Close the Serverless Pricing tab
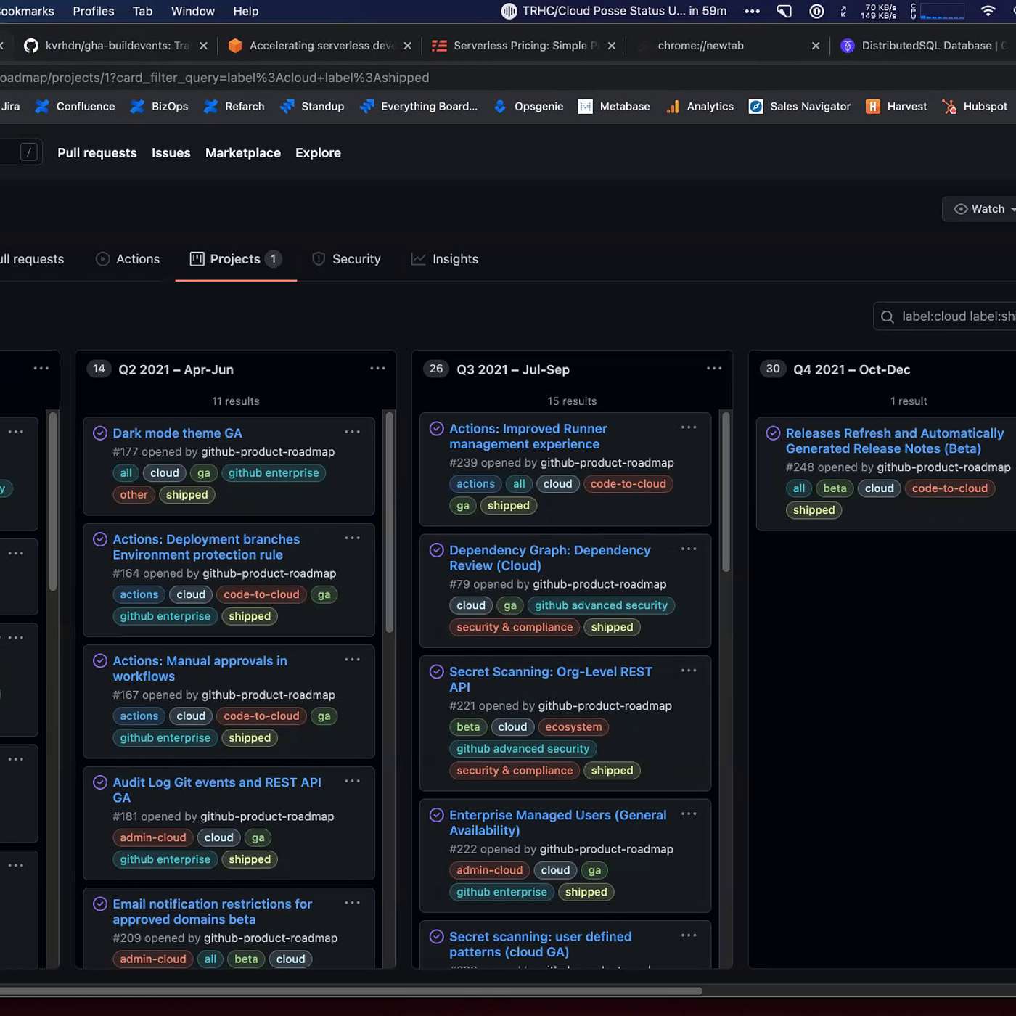The width and height of the screenshot is (1016, 1016). (x=612, y=46)
